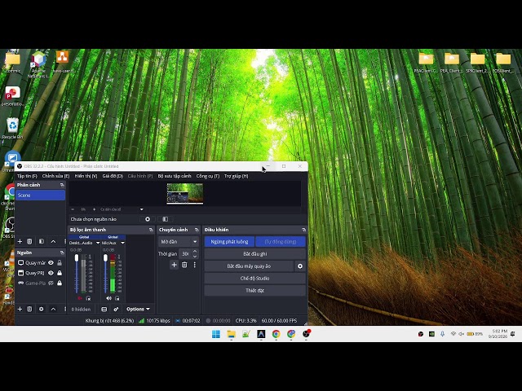Unmute Desktop Audio red speaker
522x391 pixels.
[80, 299]
